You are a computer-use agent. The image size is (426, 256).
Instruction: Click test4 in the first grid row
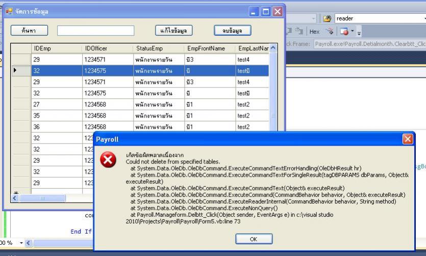click(253, 60)
